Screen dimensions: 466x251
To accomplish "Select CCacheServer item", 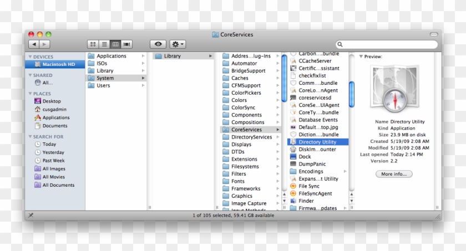I will (318, 61).
